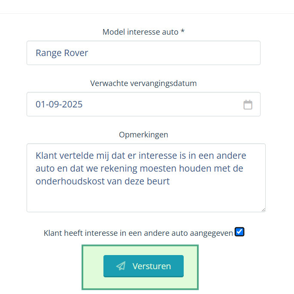Click the empty bottom area of Opmerkingen textarea
This screenshot has width=294, height=294.
pos(146,199)
